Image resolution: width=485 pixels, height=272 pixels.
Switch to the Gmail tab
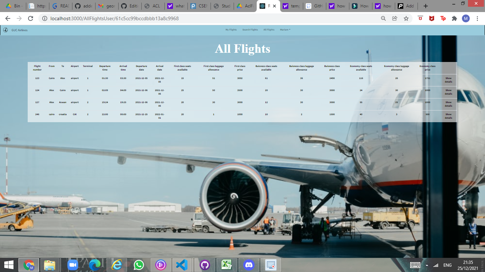pyautogui.click(x=106, y=6)
